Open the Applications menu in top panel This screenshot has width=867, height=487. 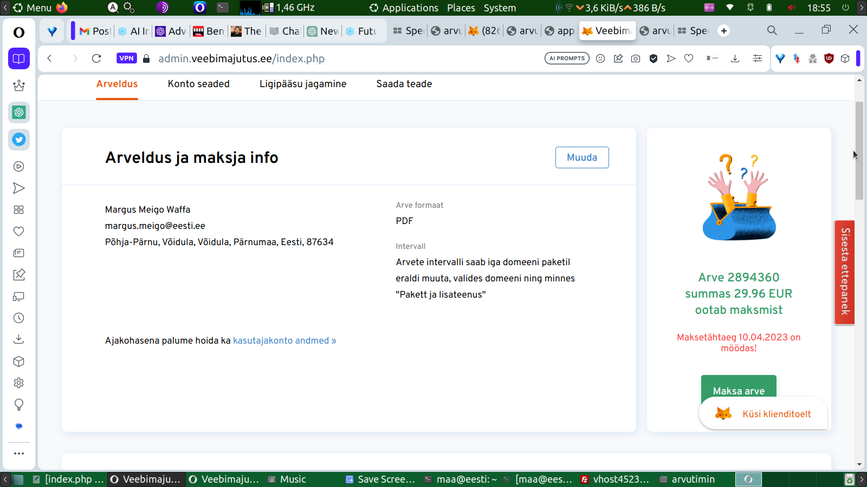[404, 8]
